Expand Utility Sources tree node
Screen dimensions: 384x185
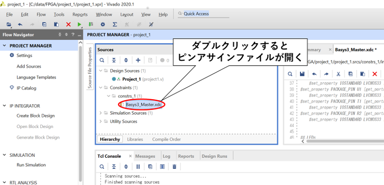101,121
